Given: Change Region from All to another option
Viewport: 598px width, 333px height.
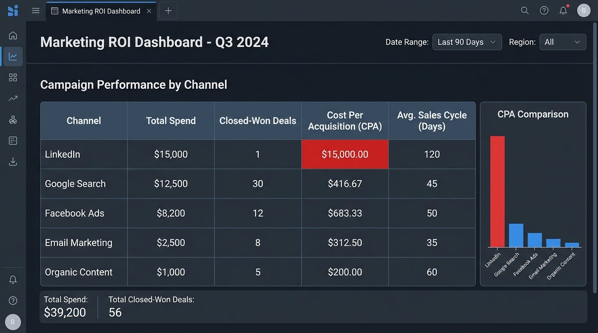Looking at the screenshot, I should point(563,42).
